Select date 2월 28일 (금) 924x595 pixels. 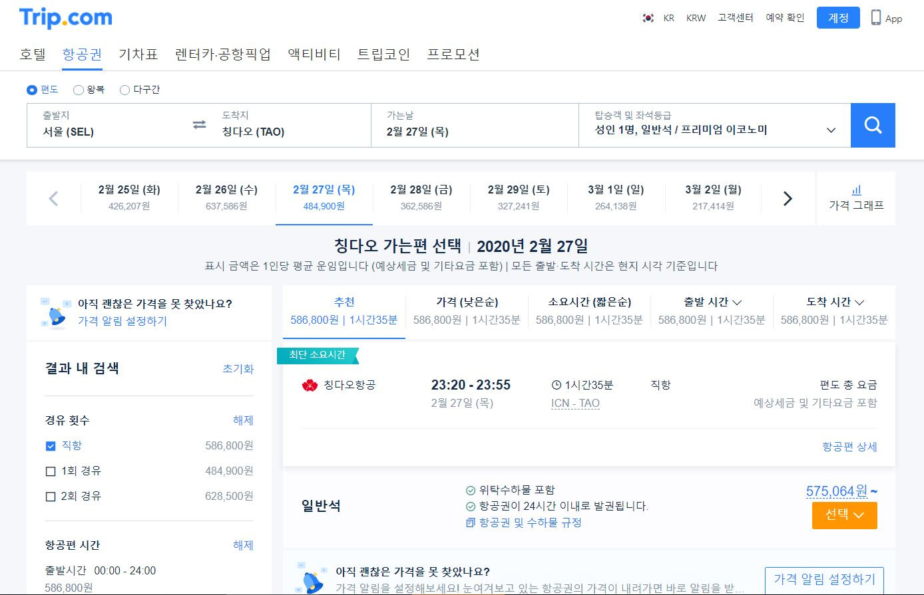(421, 197)
